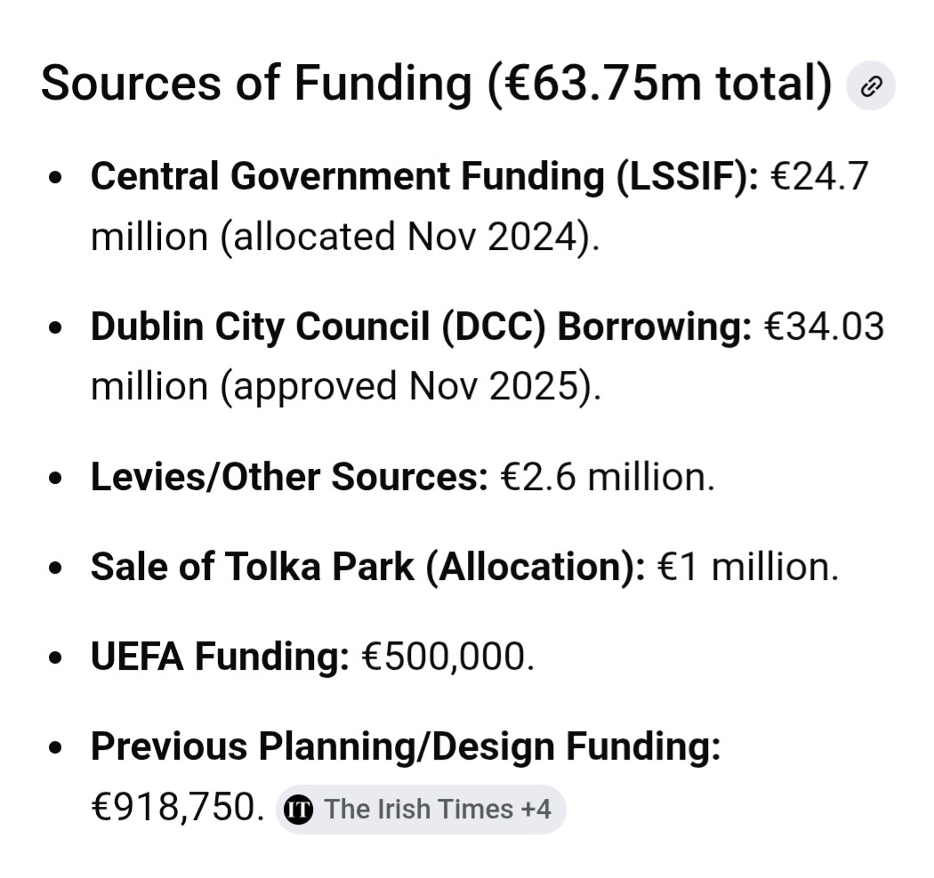934x878 pixels.
Task: Click bullet point before UEFA Funding
Action: 55,657
